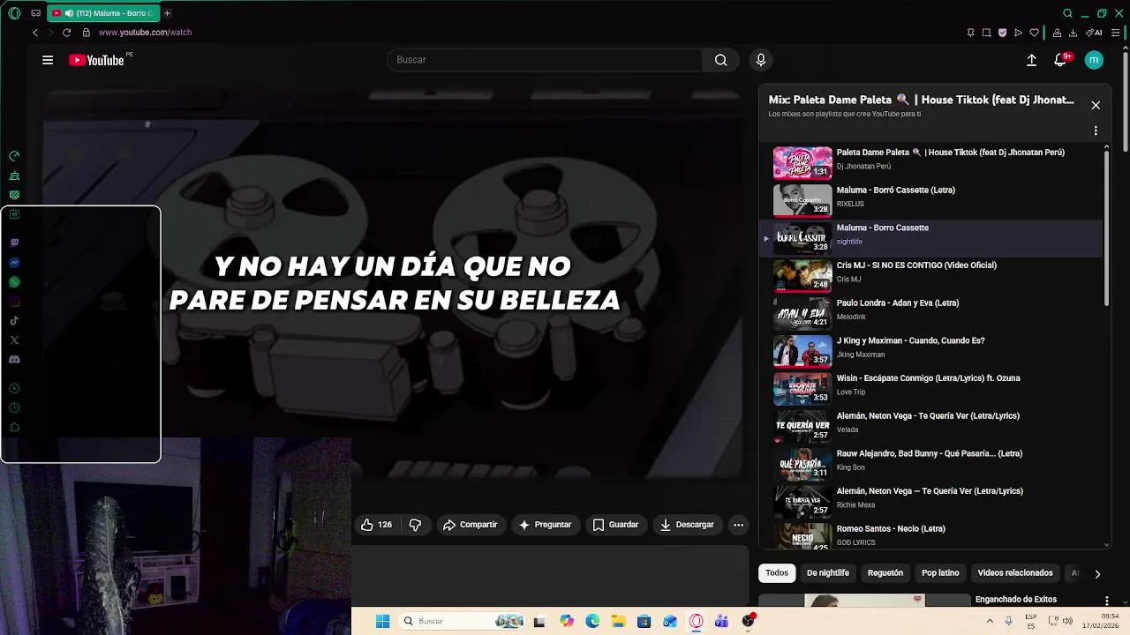Open Mix playlist options three-dot menu
Viewport: 1130px width, 635px height.
pos(1096,131)
